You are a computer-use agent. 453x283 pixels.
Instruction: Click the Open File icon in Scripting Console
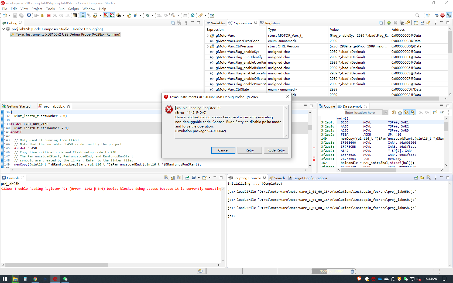pyautogui.click(x=422, y=178)
